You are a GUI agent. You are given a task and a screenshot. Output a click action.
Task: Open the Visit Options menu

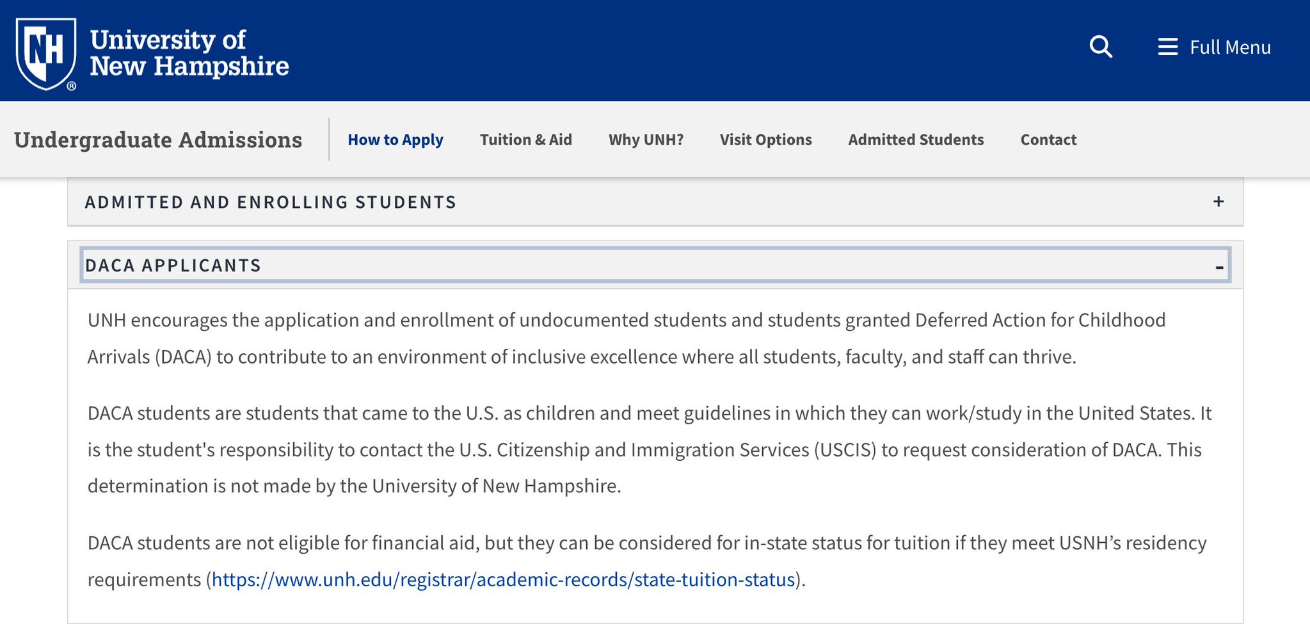pyautogui.click(x=765, y=140)
